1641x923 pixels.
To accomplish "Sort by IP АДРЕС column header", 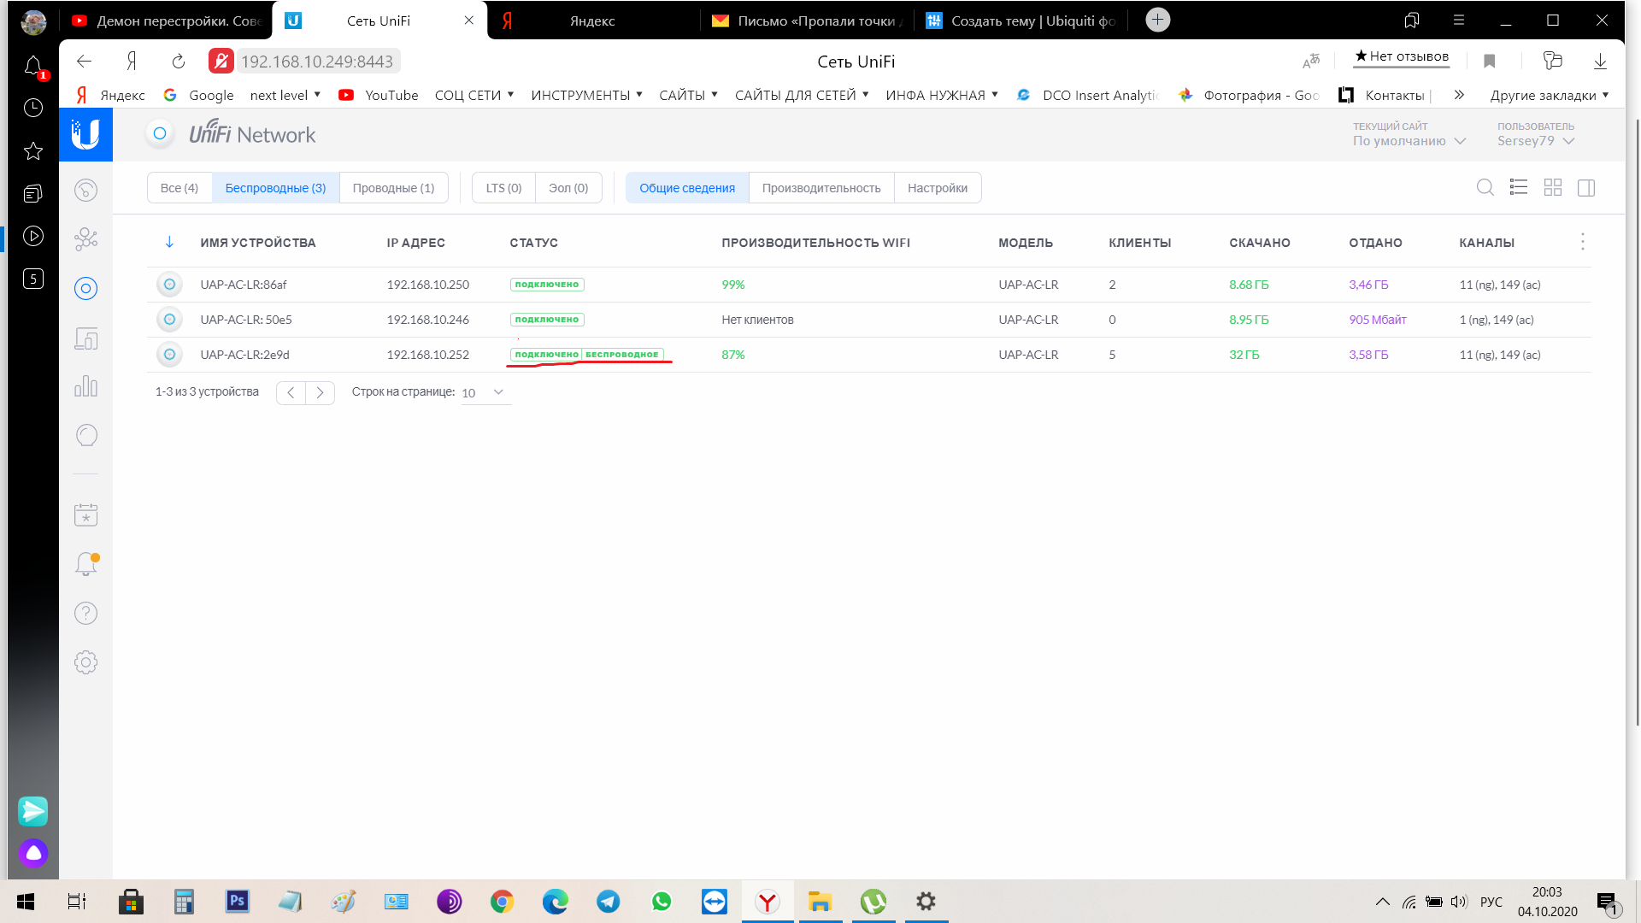I will click(415, 243).
